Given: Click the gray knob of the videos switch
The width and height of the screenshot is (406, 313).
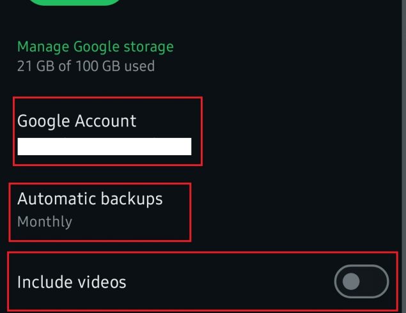Looking at the screenshot, I should click(351, 282).
